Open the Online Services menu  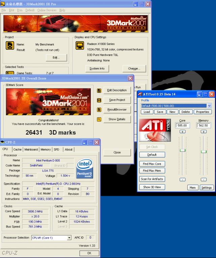[47, 10]
